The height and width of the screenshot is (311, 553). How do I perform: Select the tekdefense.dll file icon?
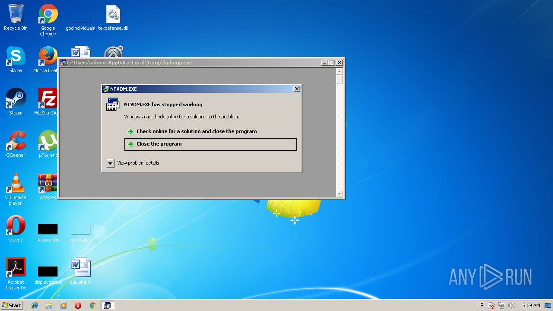113,17
